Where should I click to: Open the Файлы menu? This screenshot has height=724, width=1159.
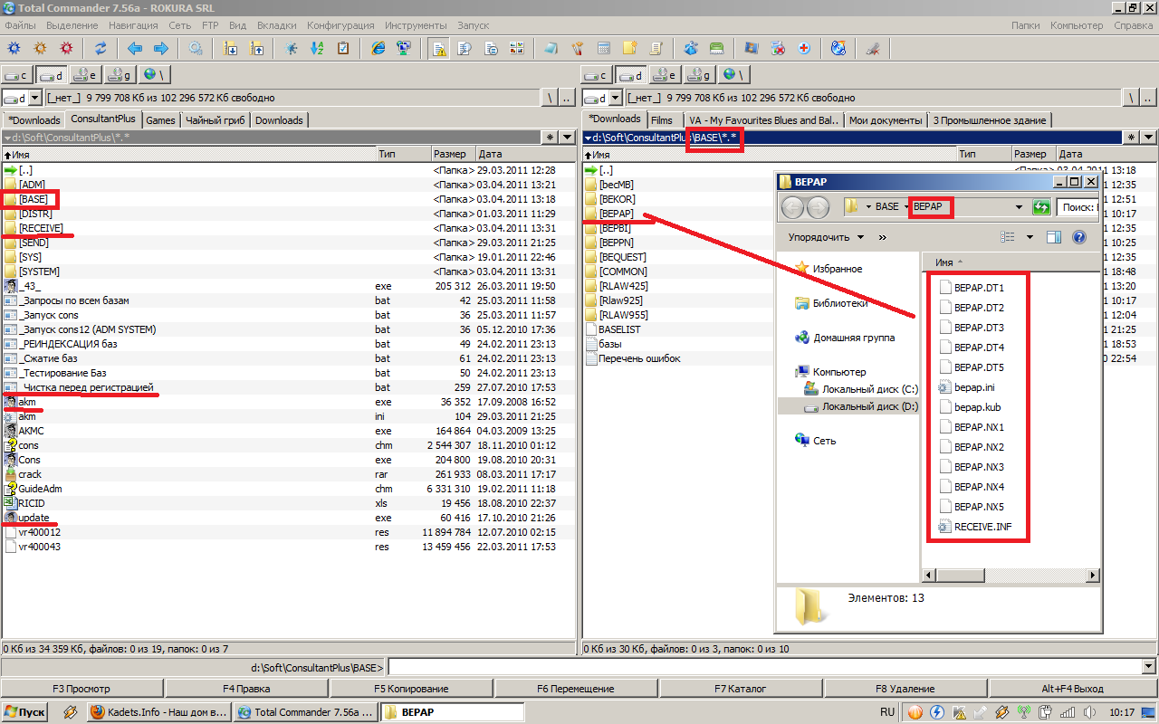pos(21,25)
